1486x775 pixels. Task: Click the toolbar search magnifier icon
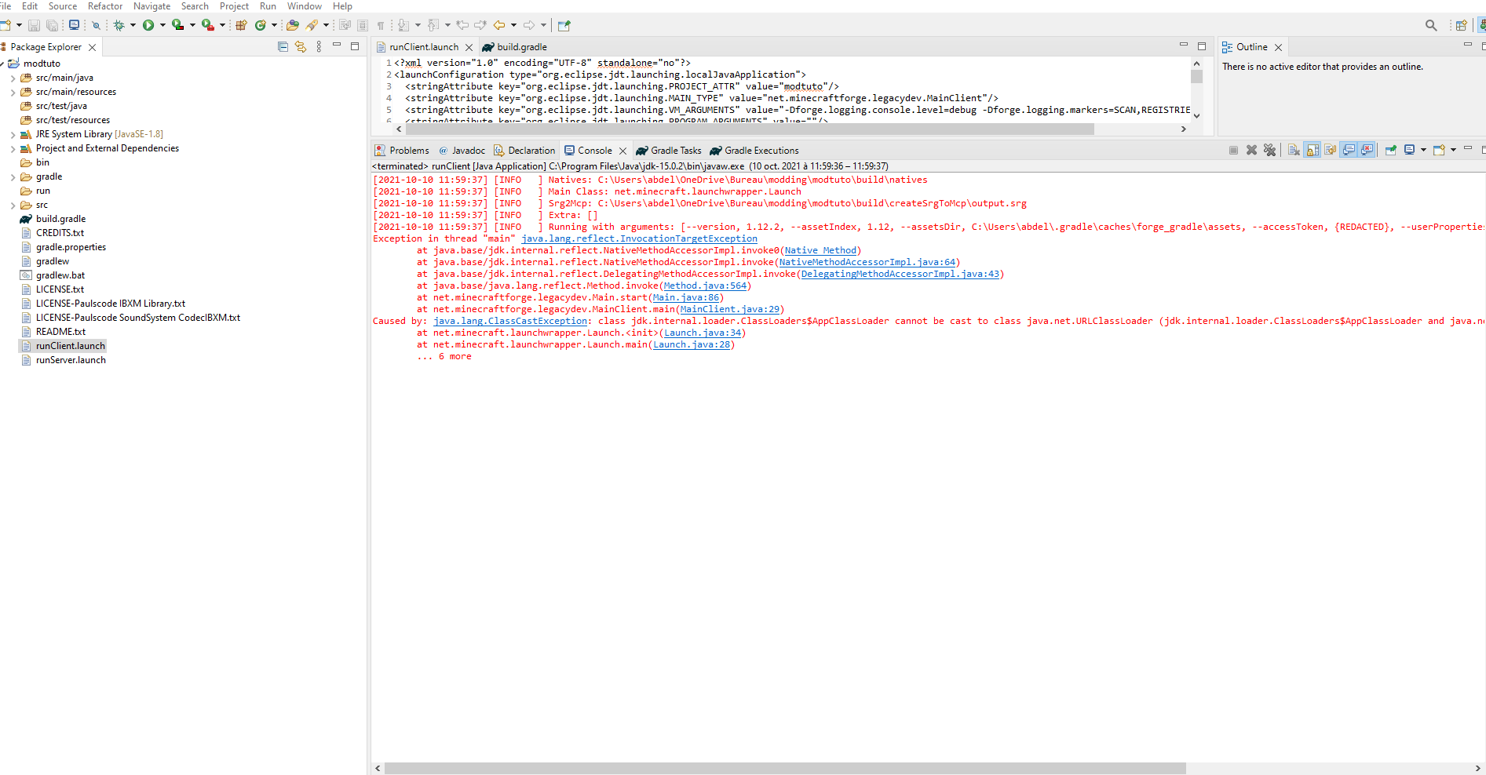pyautogui.click(x=1430, y=25)
